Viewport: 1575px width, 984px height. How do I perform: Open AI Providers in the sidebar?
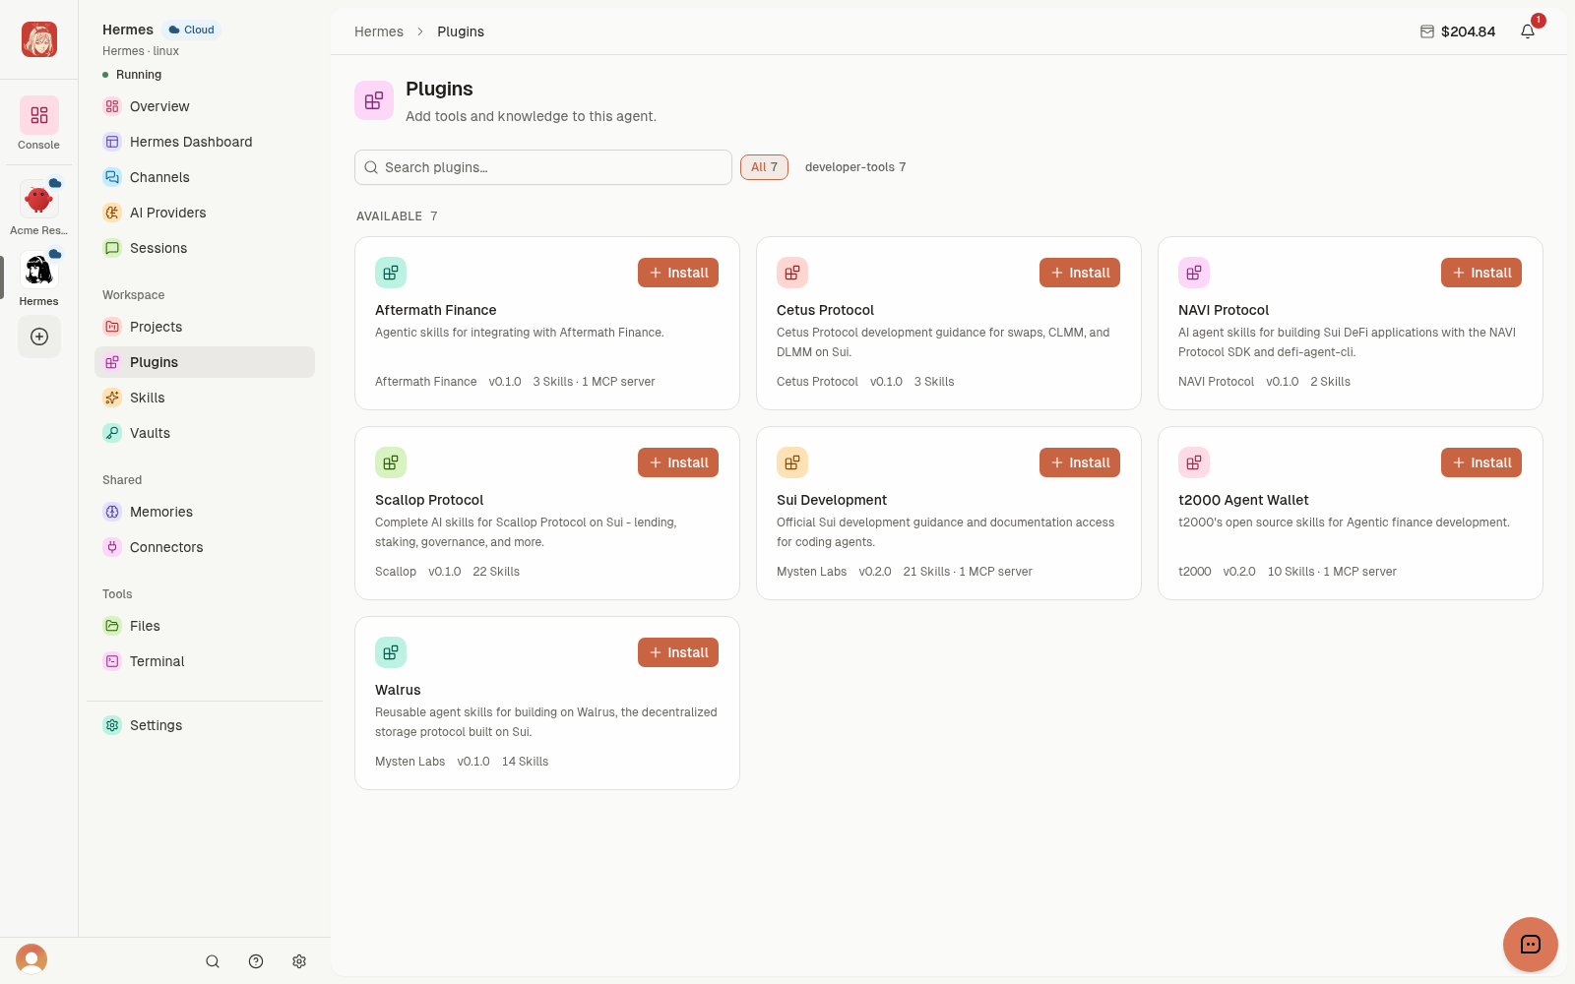(205, 213)
